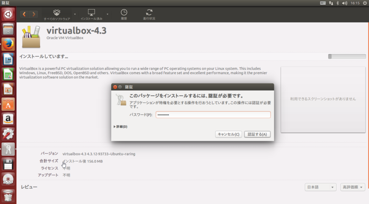Go forward with the right arrow
This screenshot has width=369, height=204.
click(x=34, y=14)
